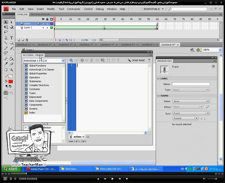Click Help icon in Actions panel

pos(149,60)
